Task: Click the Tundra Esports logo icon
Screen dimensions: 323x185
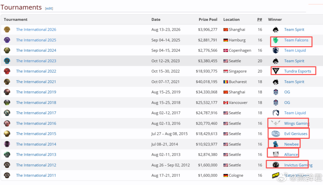Action: 276,71
